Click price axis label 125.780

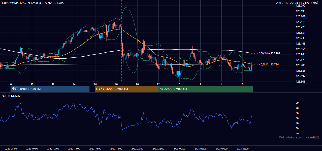[301, 65]
